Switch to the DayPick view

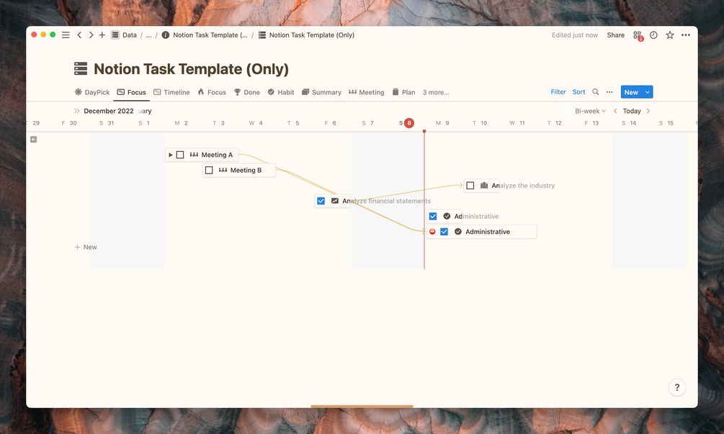pos(92,92)
